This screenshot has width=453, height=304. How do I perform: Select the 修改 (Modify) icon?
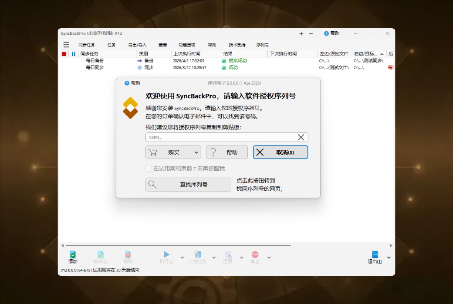(100, 256)
